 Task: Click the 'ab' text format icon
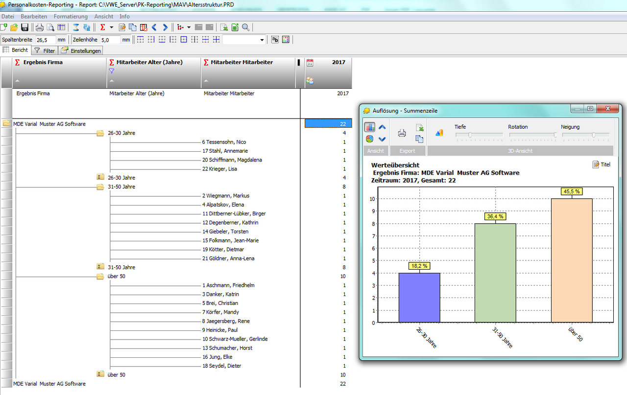[275, 40]
